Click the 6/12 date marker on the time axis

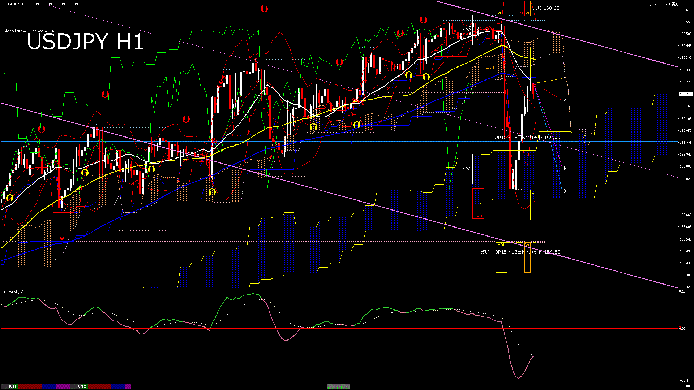(x=82, y=386)
